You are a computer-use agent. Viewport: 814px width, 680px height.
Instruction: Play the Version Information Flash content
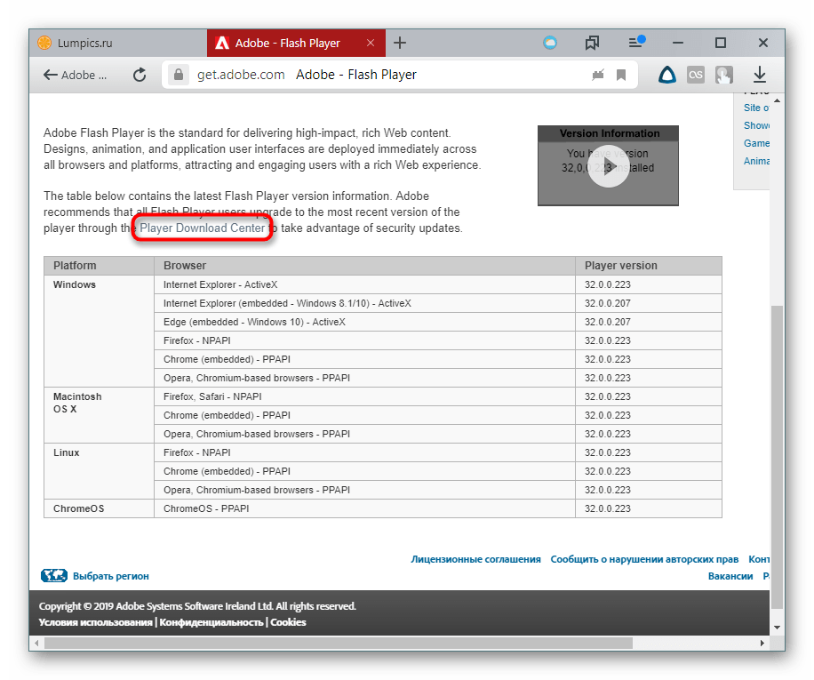(609, 166)
